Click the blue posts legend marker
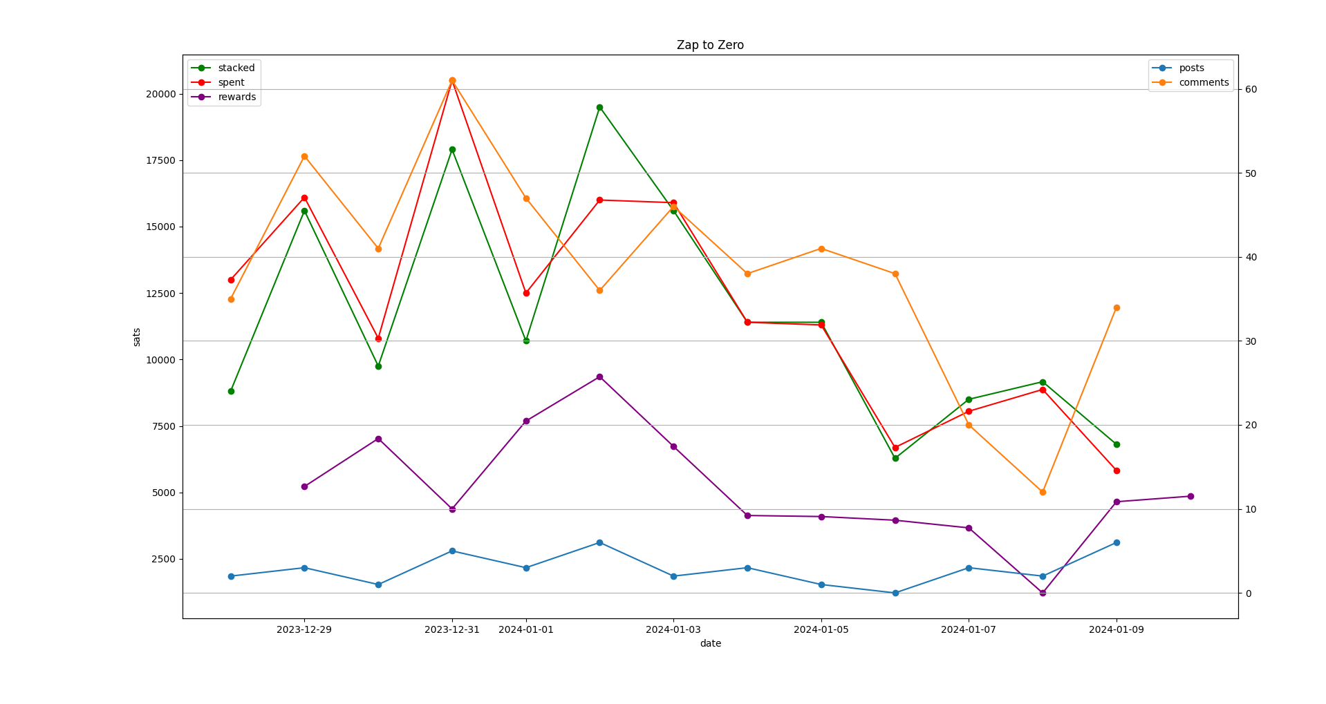 point(1162,68)
